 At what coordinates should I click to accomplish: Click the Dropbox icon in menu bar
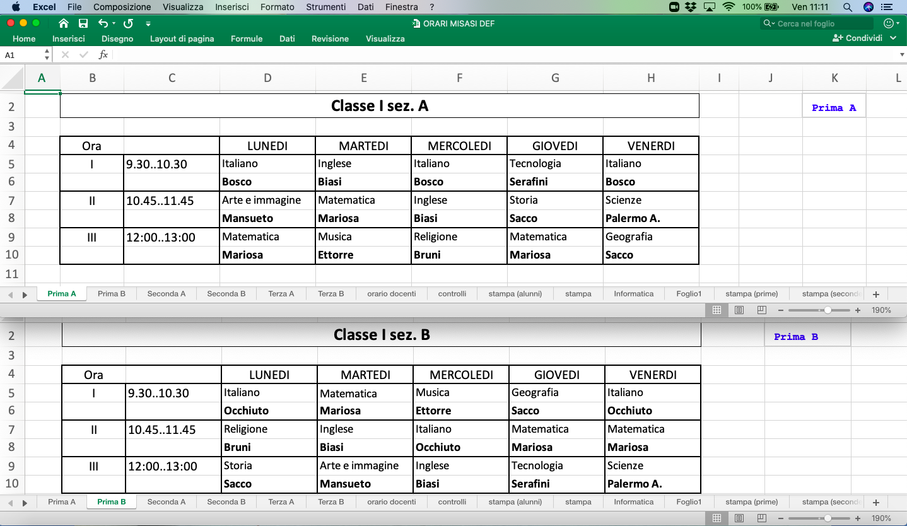691,7
